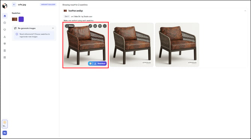This screenshot has height=139, width=251.
Task: Open the Home sidebar icon
Action: [4, 16]
